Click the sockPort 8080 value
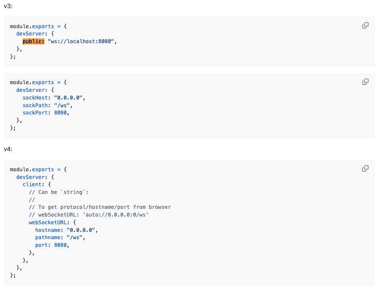Viewport: 379px width, 290px height. pos(60,113)
